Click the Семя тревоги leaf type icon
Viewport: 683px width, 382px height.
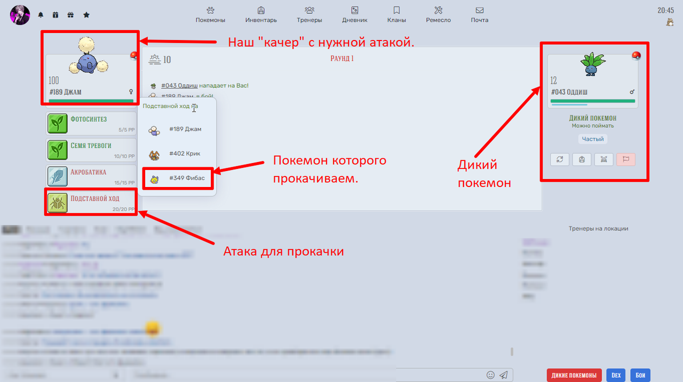57,150
